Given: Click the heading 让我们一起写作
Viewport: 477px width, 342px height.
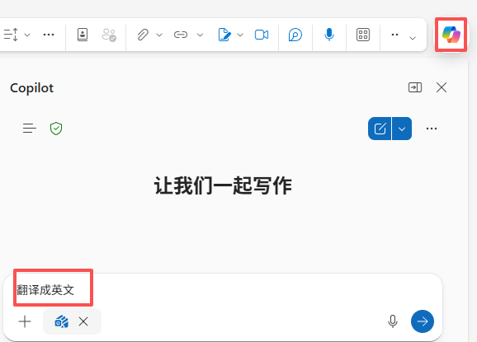Looking at the screenshot, I should (x=223, y=185).
